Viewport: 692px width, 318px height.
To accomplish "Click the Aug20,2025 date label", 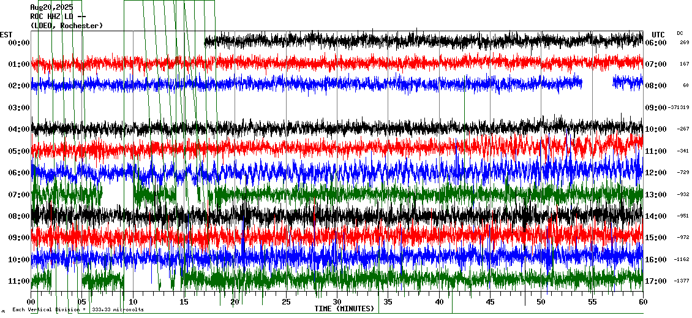I will (x=51, y=7).
